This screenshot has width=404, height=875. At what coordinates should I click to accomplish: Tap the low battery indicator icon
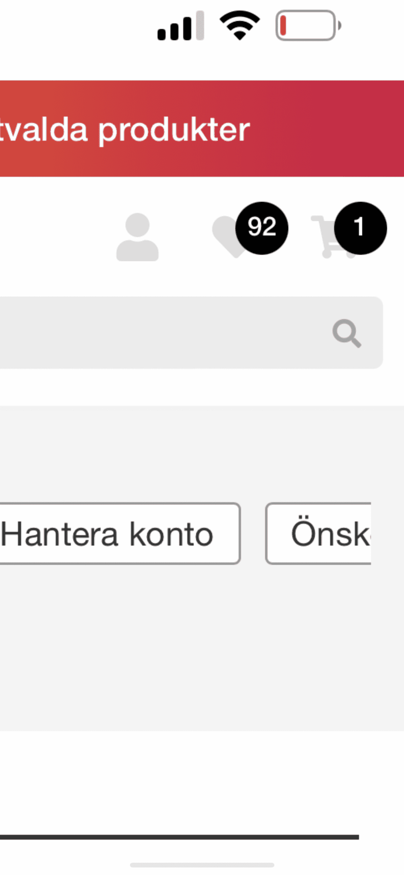pos(309,25)
